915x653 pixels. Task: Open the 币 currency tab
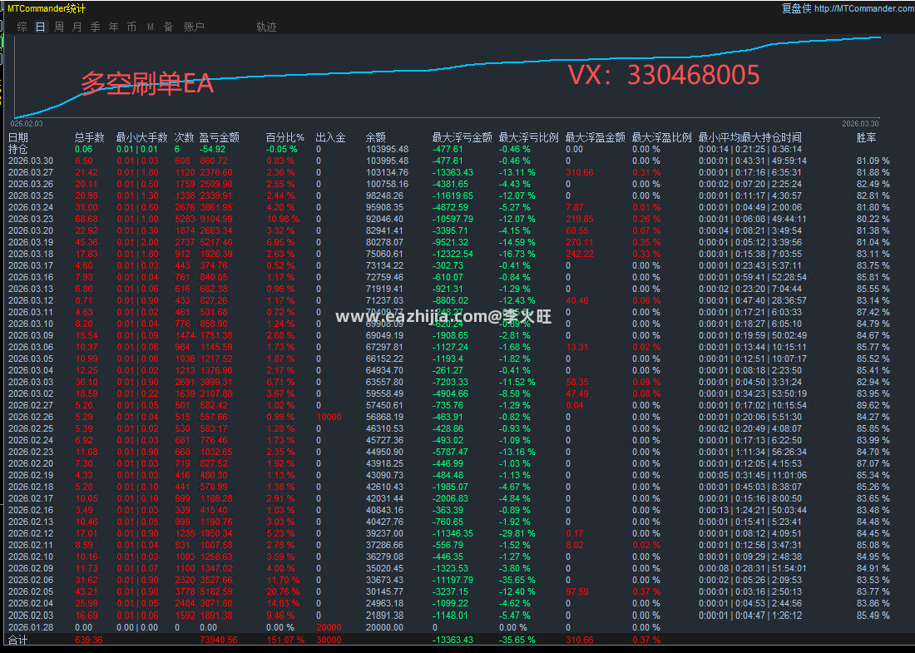click(x=132, y=27)
